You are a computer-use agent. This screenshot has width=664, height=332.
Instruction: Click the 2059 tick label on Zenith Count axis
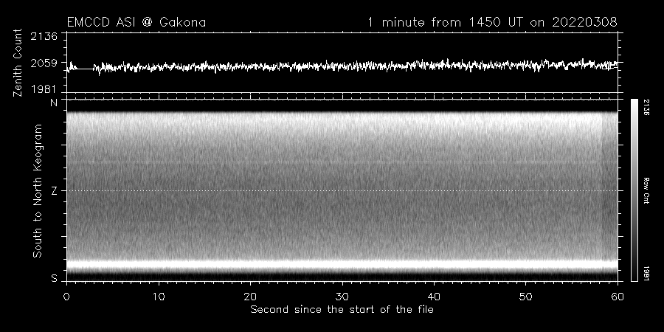pyautogui.click(x=44, y=63)
